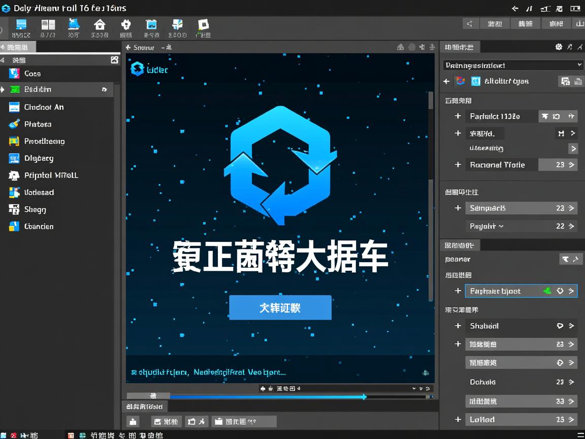Click the camera icon above the sidebar list
The image size is (585, 439).
pos(115,60)
